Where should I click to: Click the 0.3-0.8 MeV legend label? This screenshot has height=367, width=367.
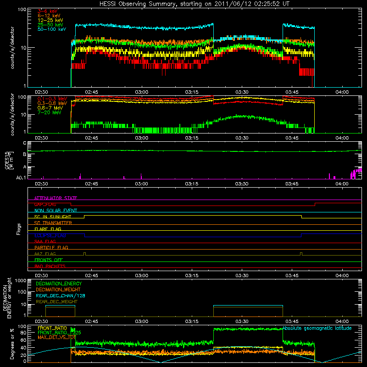(x=52, y=103)
